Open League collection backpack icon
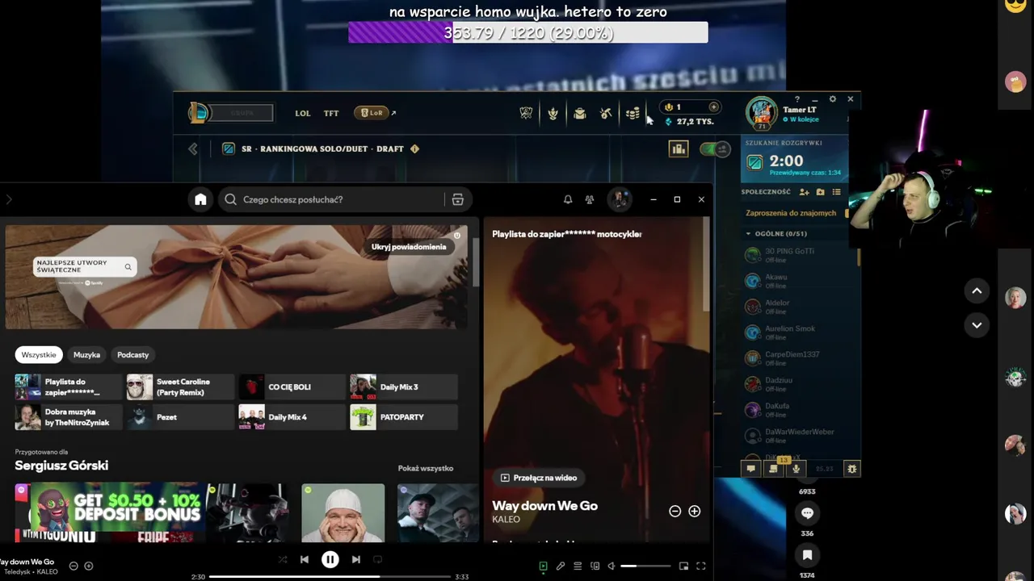 click(x=579, y=113)
